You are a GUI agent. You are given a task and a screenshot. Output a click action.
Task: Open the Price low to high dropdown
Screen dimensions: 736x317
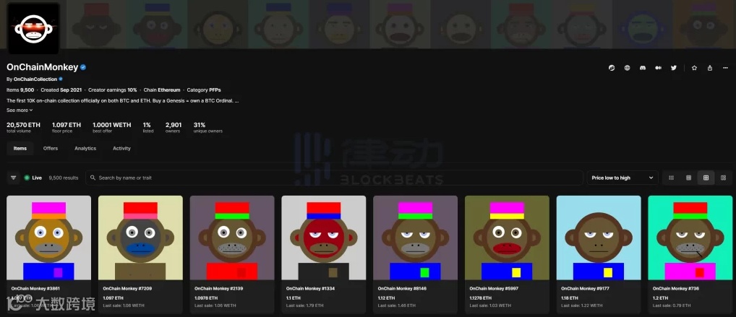(x=622, y=178)
